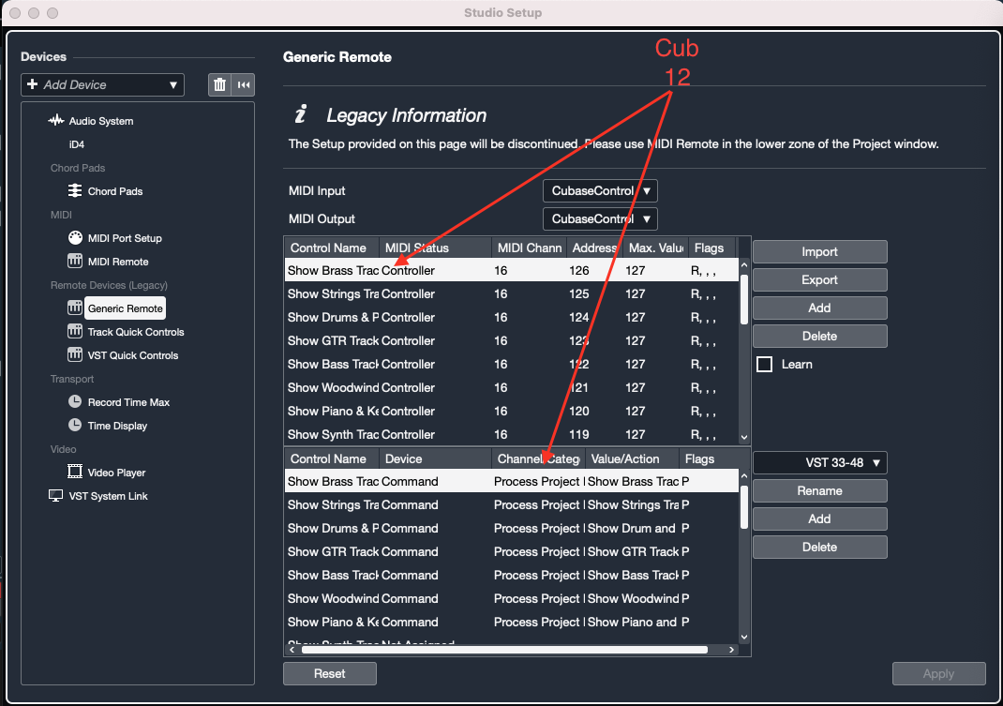Select VST System Link entry
1003x706 pixels.
(108, 496)
